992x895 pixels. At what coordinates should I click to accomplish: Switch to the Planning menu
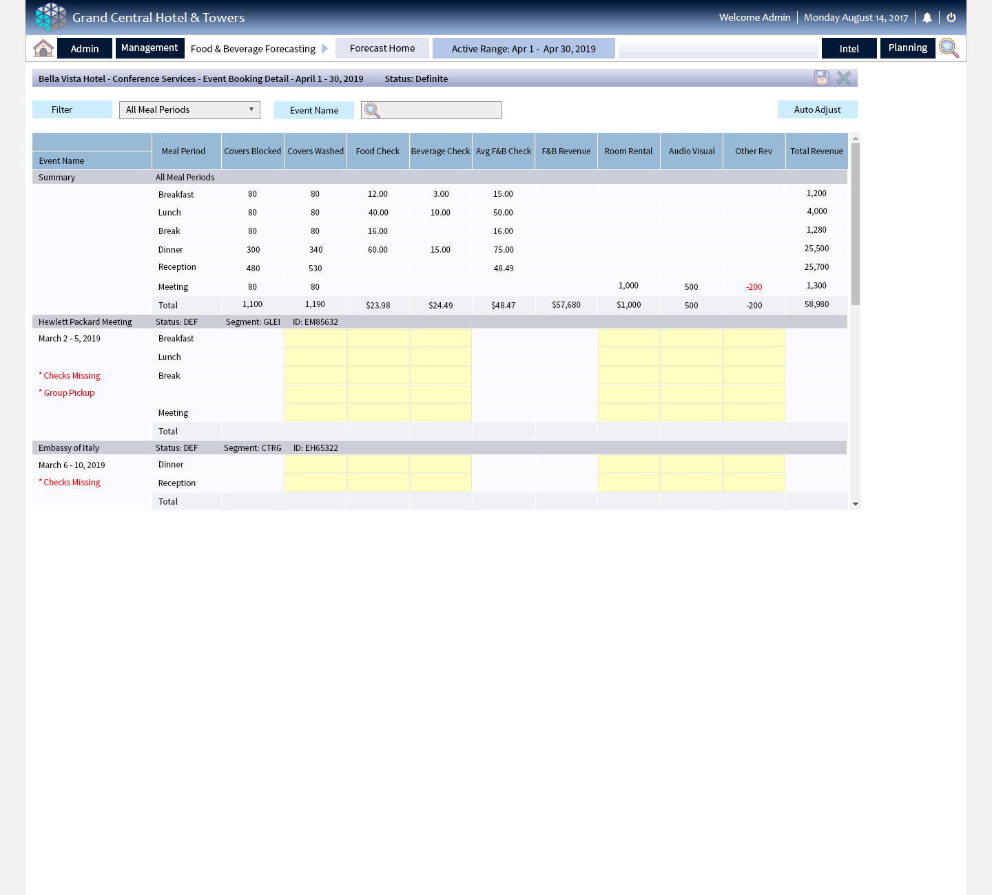pos(907,48)
